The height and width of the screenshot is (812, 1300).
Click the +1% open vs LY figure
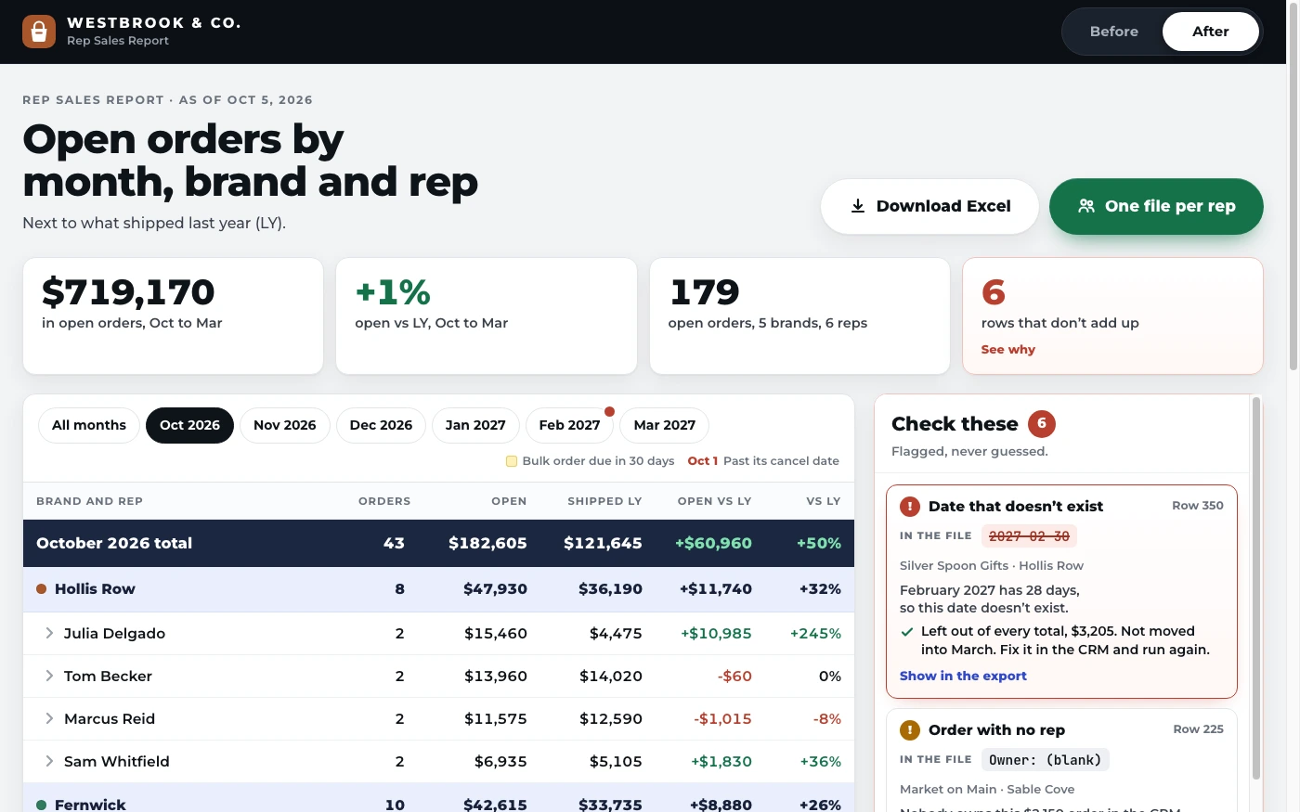click(x=393, y=292)
